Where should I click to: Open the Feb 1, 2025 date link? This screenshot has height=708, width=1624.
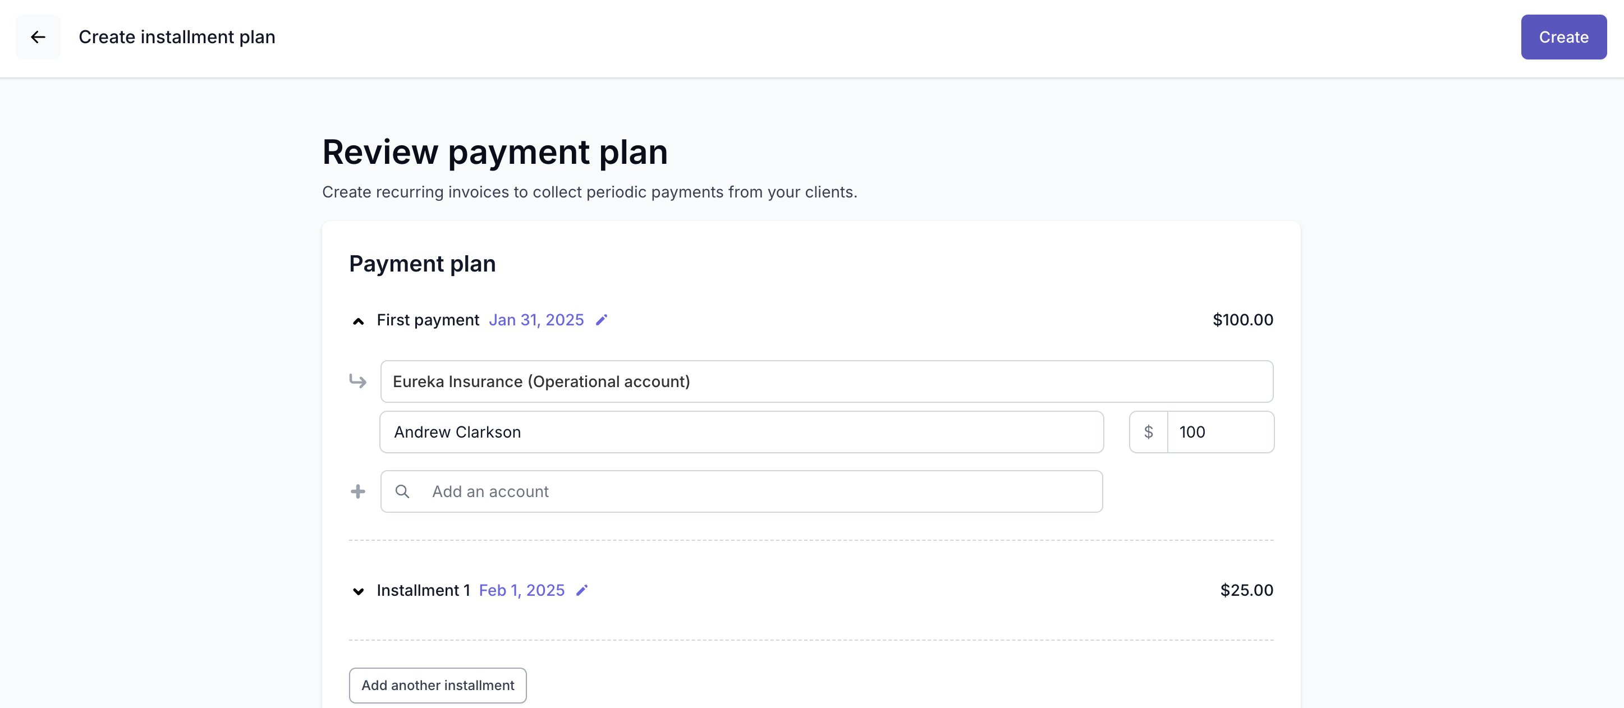click(x=521, y=591)
